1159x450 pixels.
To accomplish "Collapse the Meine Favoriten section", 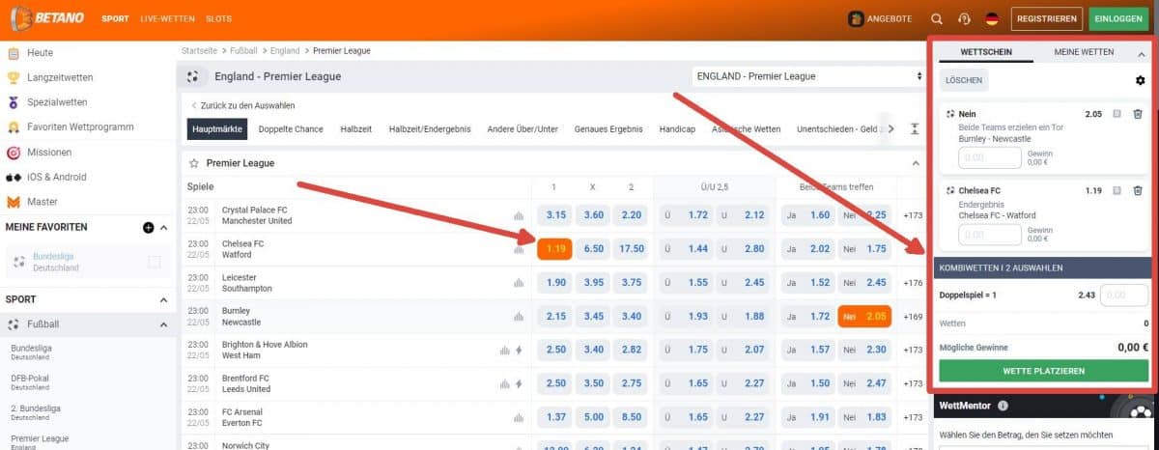I will tap(163, 227).
